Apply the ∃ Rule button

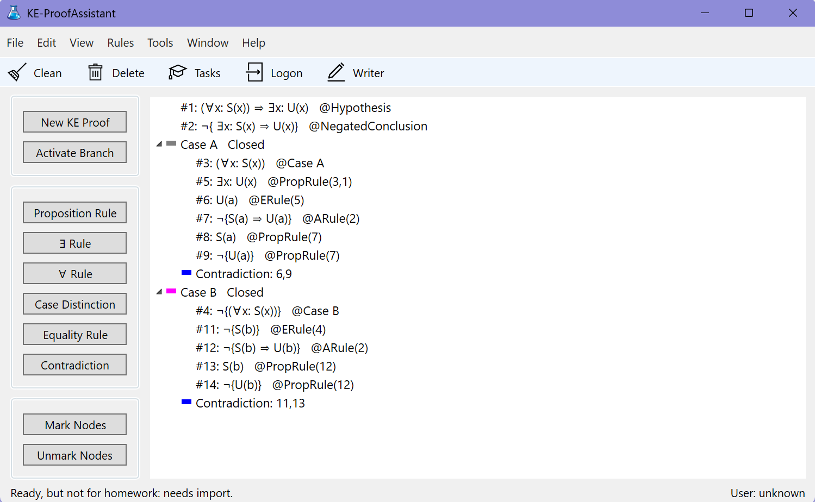tap(74, 243)
